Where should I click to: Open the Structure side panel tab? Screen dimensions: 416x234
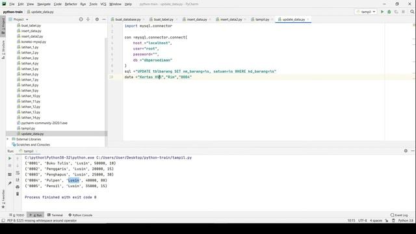(3, 49)
